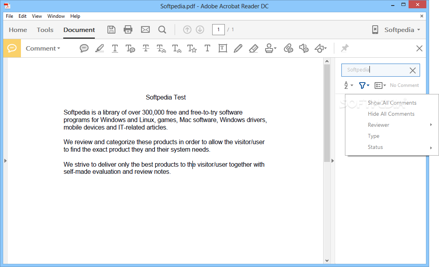Select the Highlight Text tool
This screenshot has height=267, width=439.
point(100,49)
